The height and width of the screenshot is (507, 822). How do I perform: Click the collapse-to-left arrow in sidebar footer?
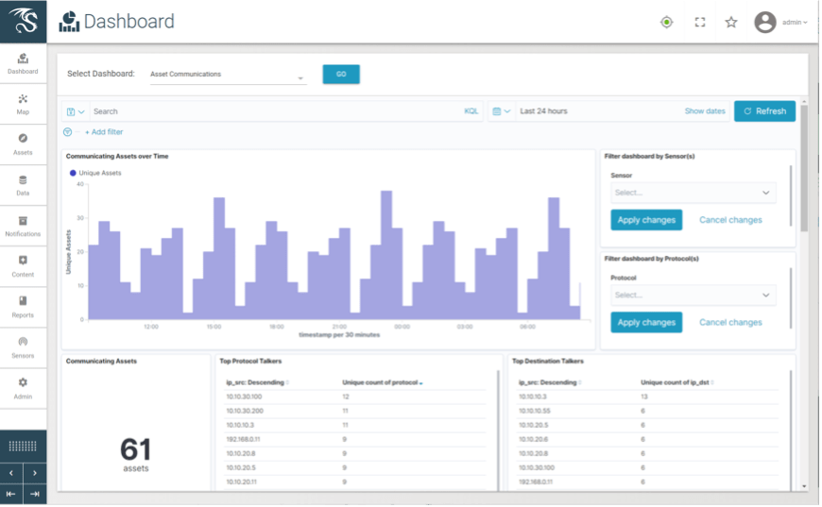click(x=11, y=494)
